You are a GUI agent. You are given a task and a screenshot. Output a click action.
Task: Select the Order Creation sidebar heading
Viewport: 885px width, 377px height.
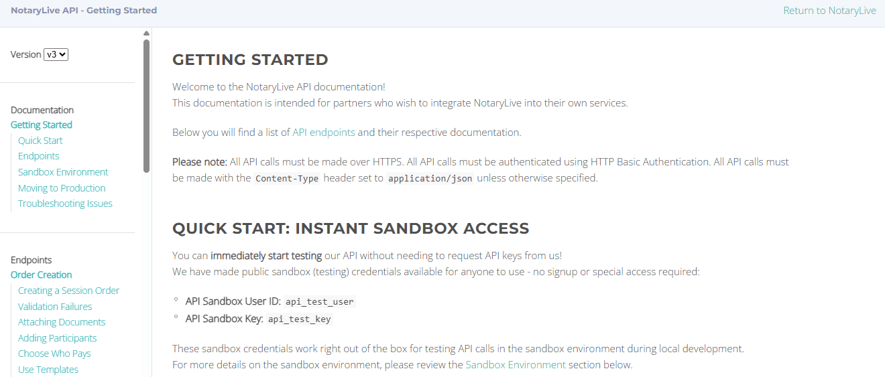(x=42, y=275)
